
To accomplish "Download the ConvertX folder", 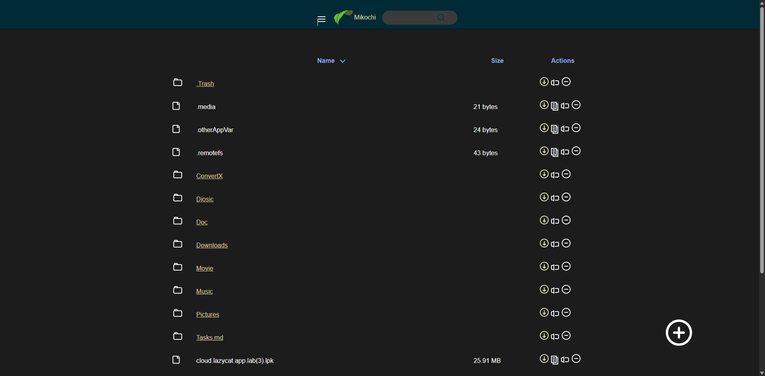I will 544,174.
